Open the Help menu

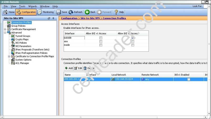coord(55,6)
